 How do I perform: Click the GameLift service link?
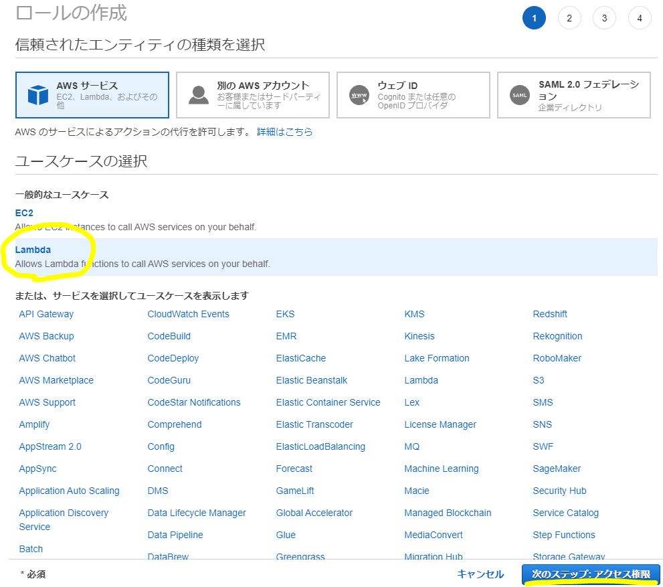click(x=295, y=491)
